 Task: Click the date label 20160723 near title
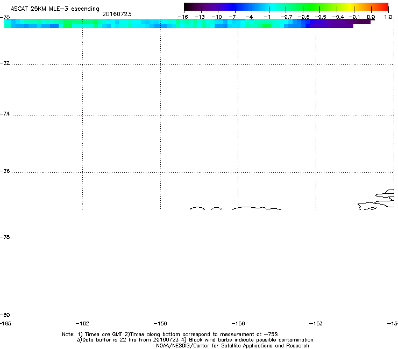[117, 14]
